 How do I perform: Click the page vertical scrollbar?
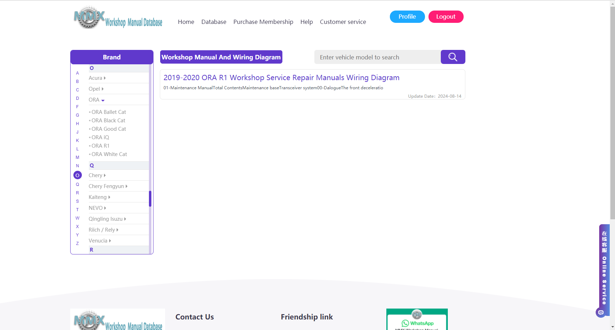coord(612,112)
